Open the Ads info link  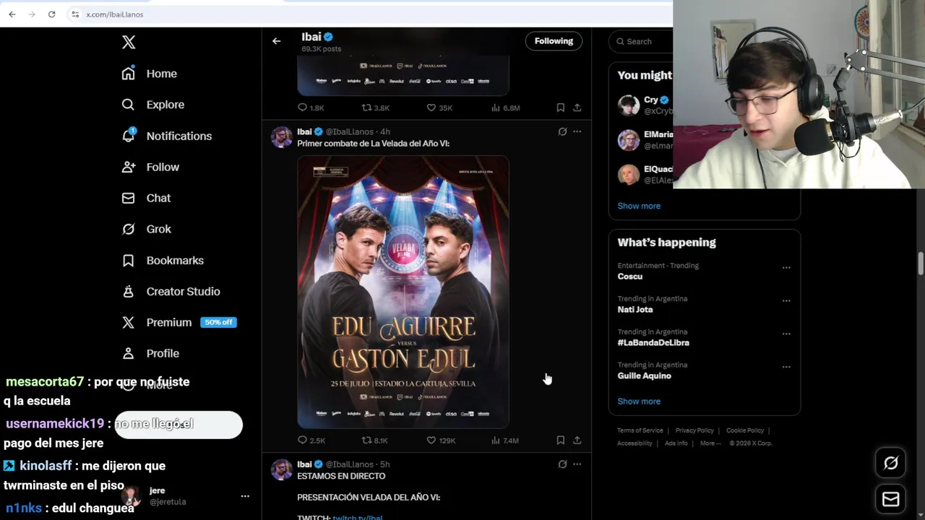676,443
